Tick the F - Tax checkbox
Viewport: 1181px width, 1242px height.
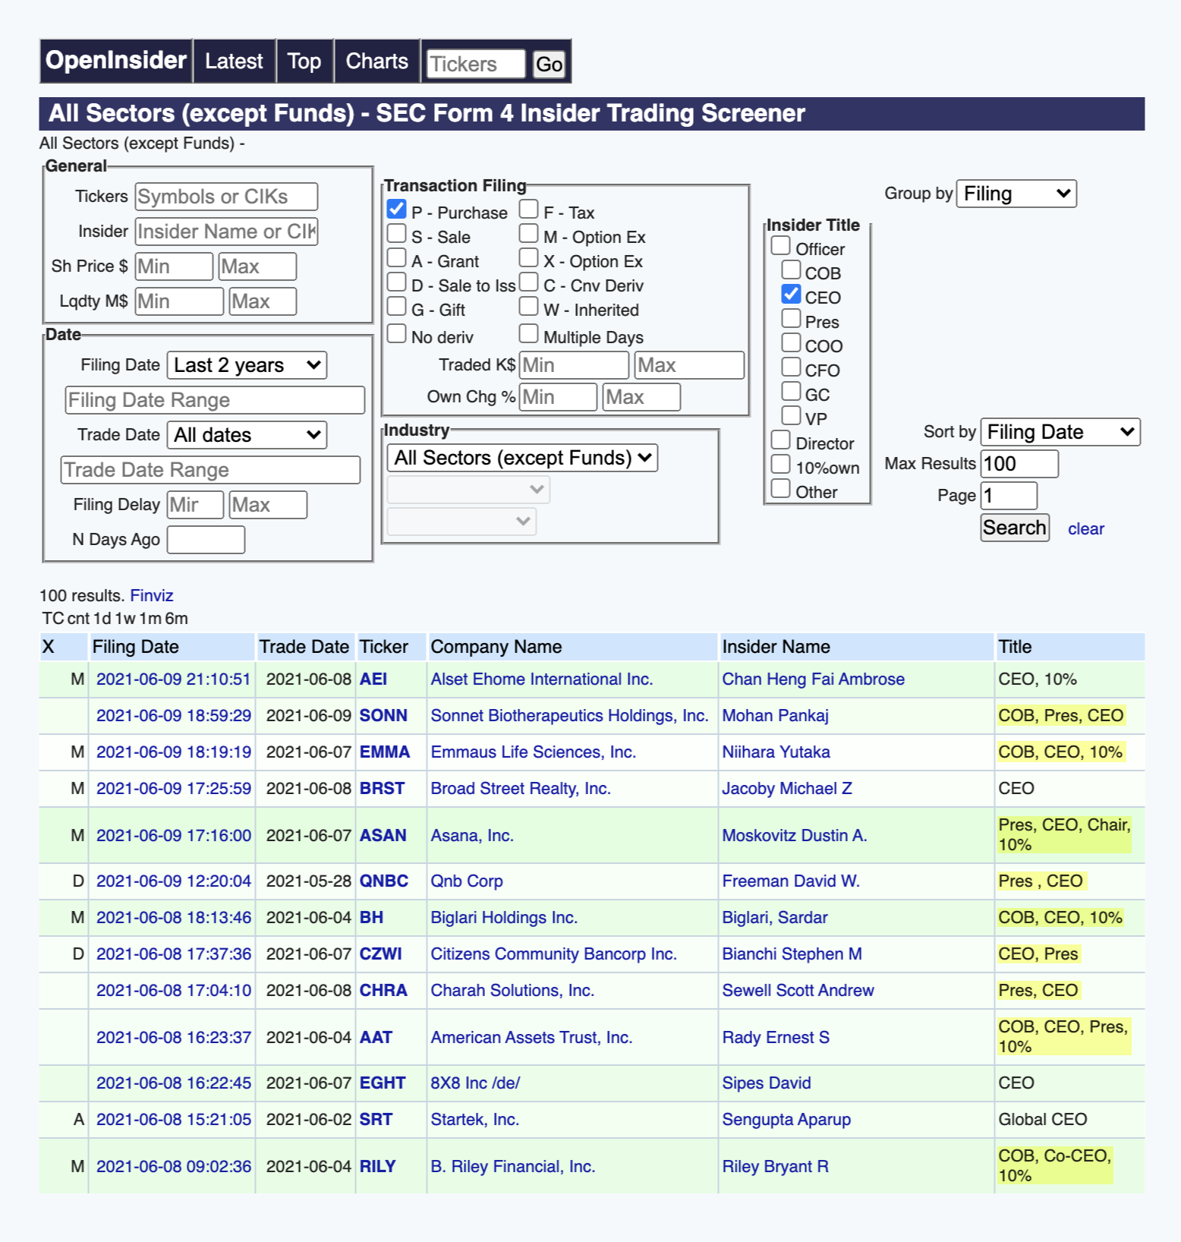528,210
